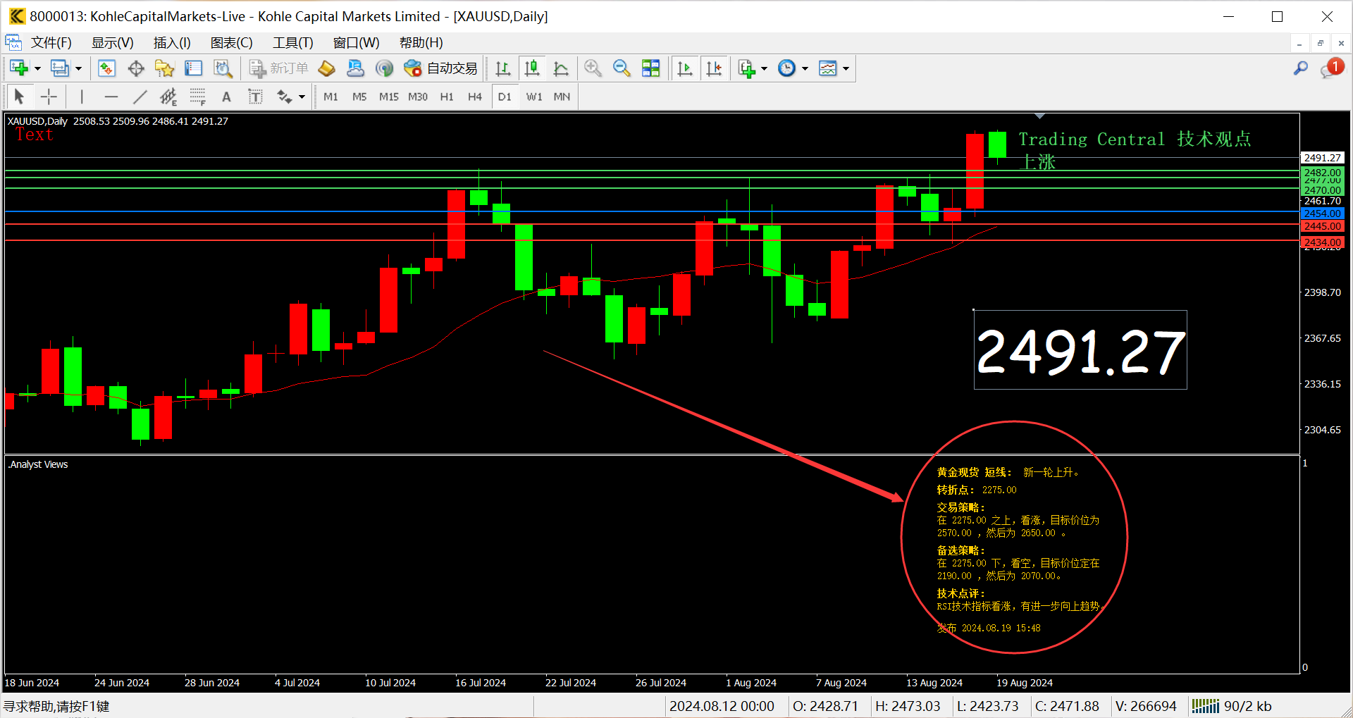
Task: Switch to M15 timeframe
Action: (389, 97)
